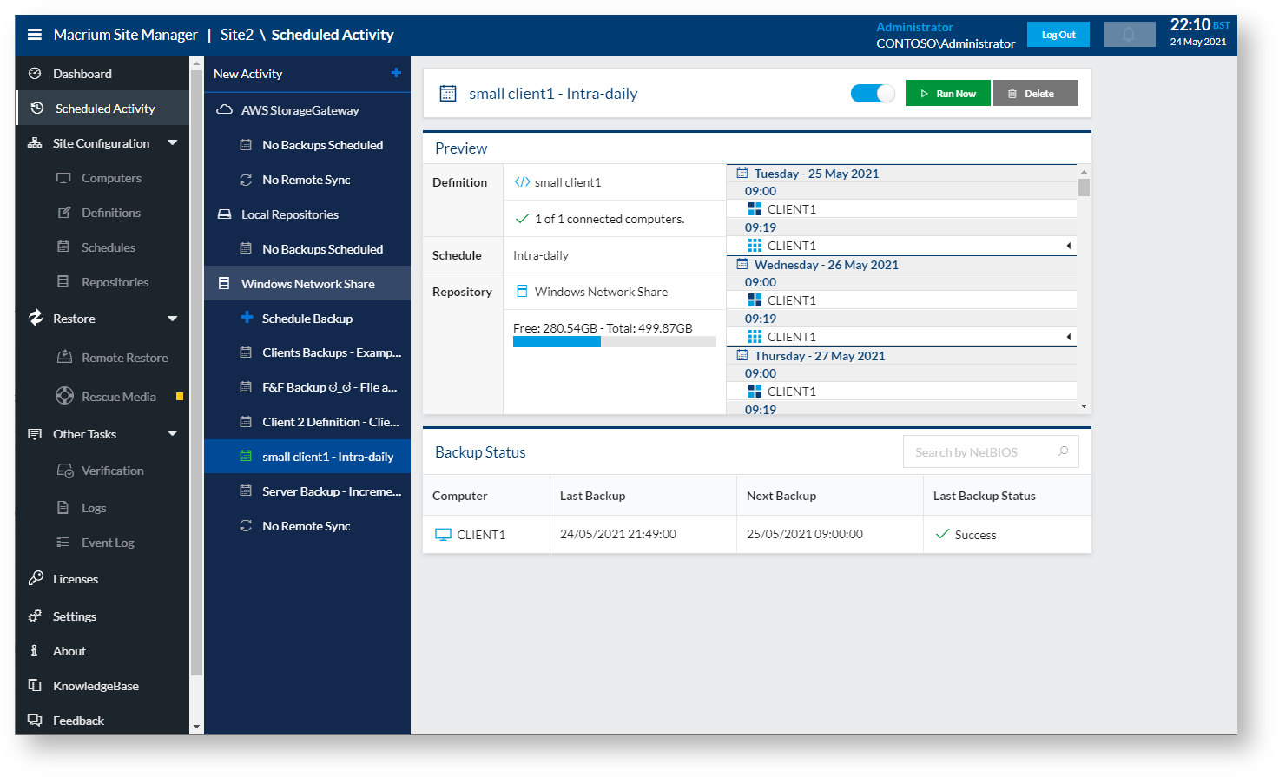Click the Remote Restore icon

(x=64, y=357)
